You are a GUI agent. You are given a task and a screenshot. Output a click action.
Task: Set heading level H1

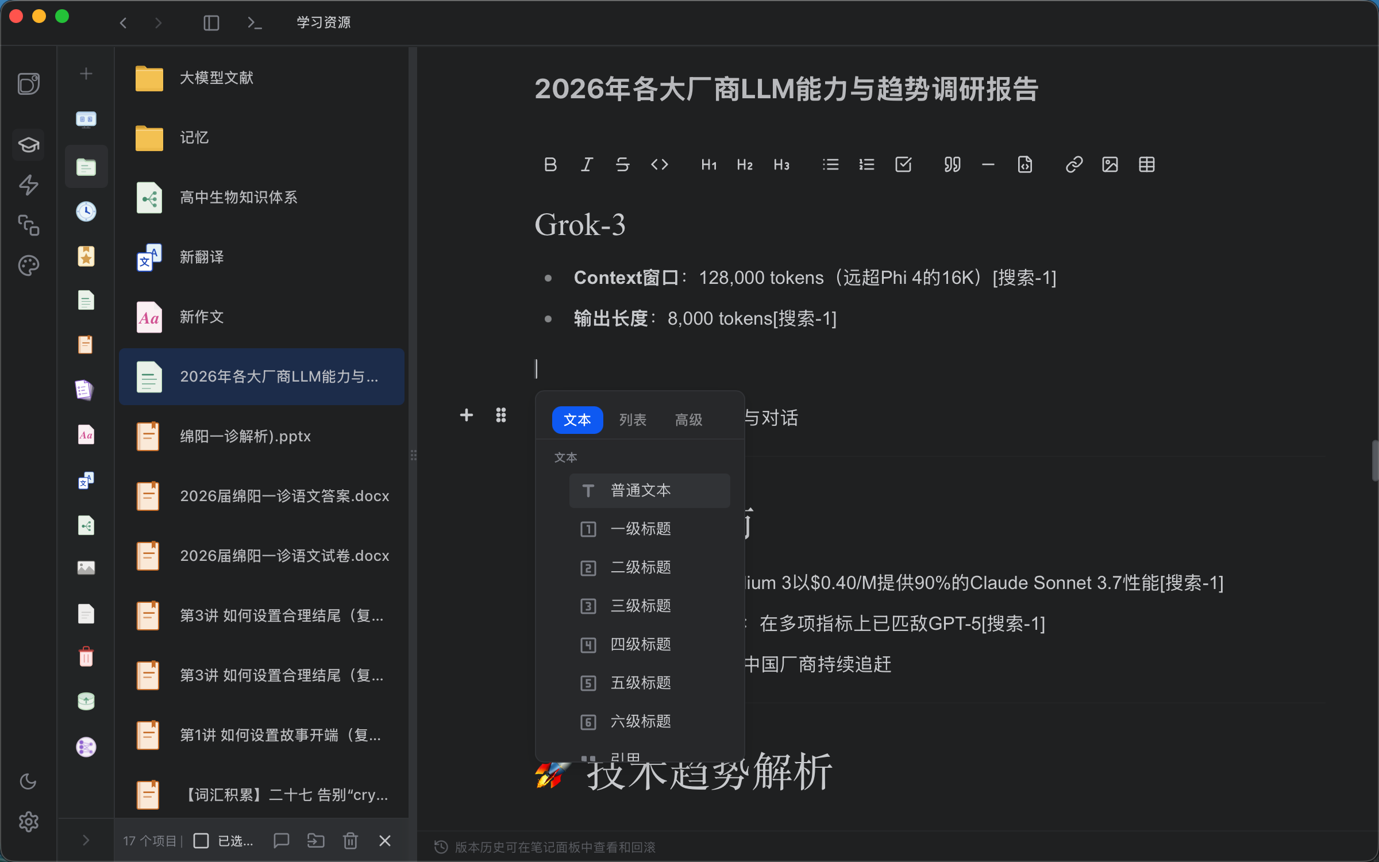(x=709, y=165)
